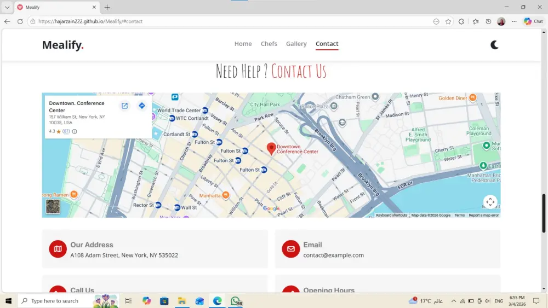This screenshot has height=308, width=548.
Task: Open the Chefs nav link
Action: (x=269, y=44)
